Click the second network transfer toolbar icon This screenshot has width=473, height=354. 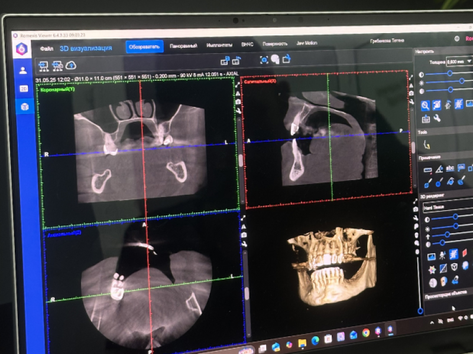[x=57, y=65]
